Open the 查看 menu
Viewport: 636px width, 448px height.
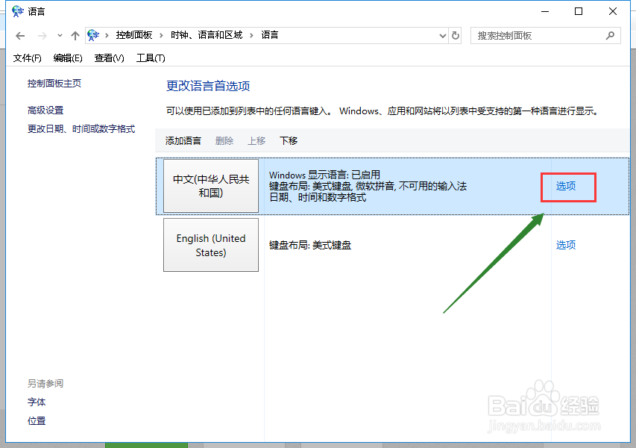point(108,57)
